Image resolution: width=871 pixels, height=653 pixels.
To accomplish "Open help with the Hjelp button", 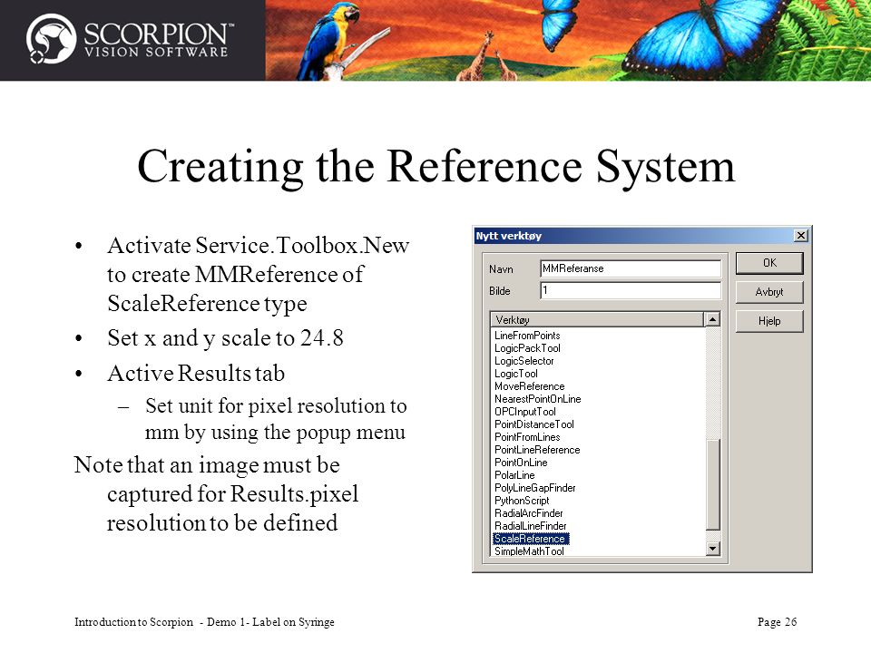I will (x=769, y=321).
